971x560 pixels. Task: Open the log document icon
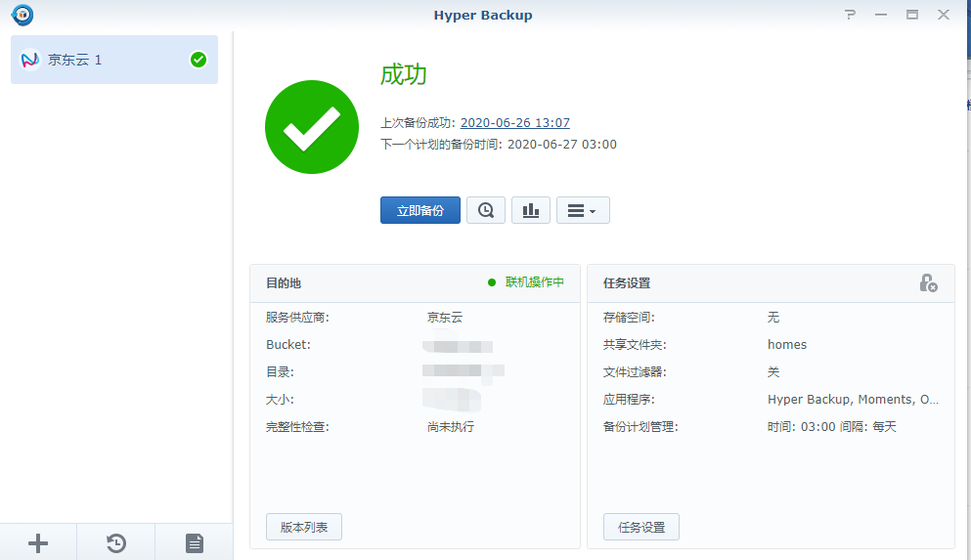coord(195,543)
